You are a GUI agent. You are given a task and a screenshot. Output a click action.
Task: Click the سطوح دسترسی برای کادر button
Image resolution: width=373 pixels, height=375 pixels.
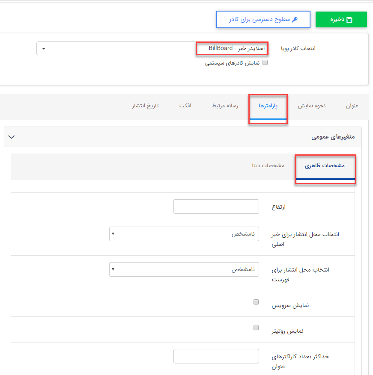pos(263,19)
